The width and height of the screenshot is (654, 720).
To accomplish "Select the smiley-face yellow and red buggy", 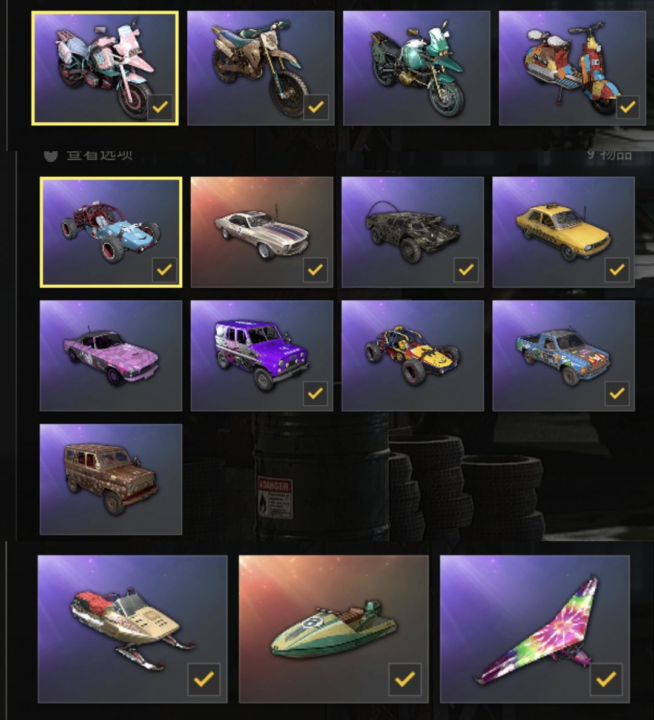I will click(x=412, y=355).
